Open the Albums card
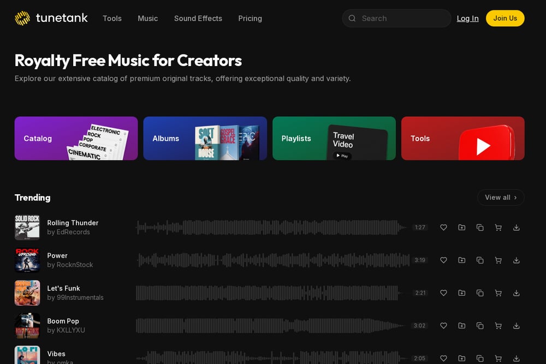This screenshot has width=546, height=364. pyautogui.click(x=205, y=139)
